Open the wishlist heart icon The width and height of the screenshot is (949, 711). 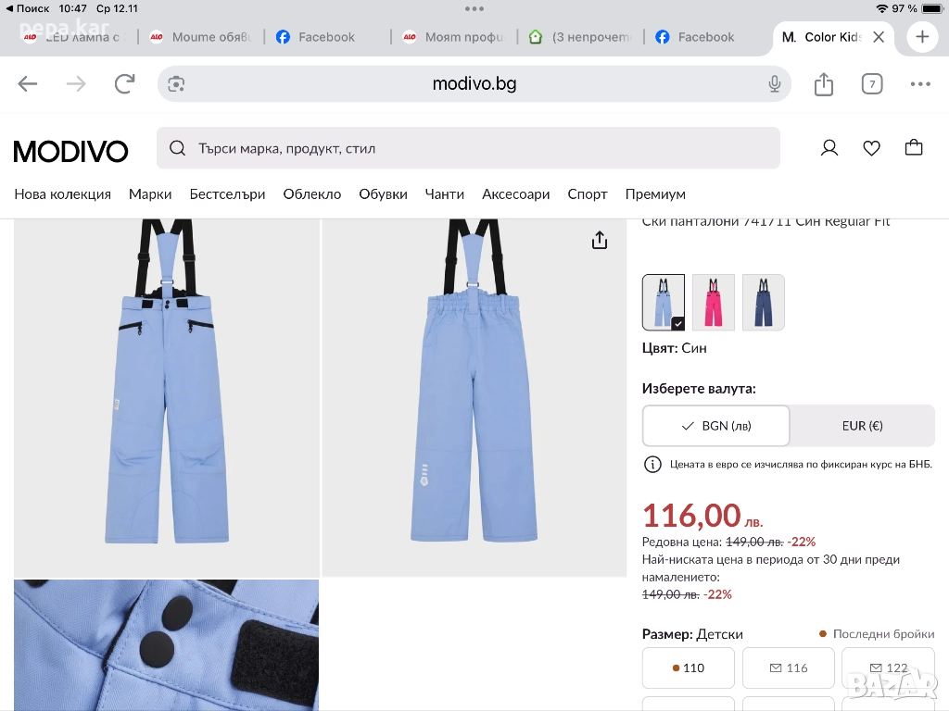click(x=871, y=148)
